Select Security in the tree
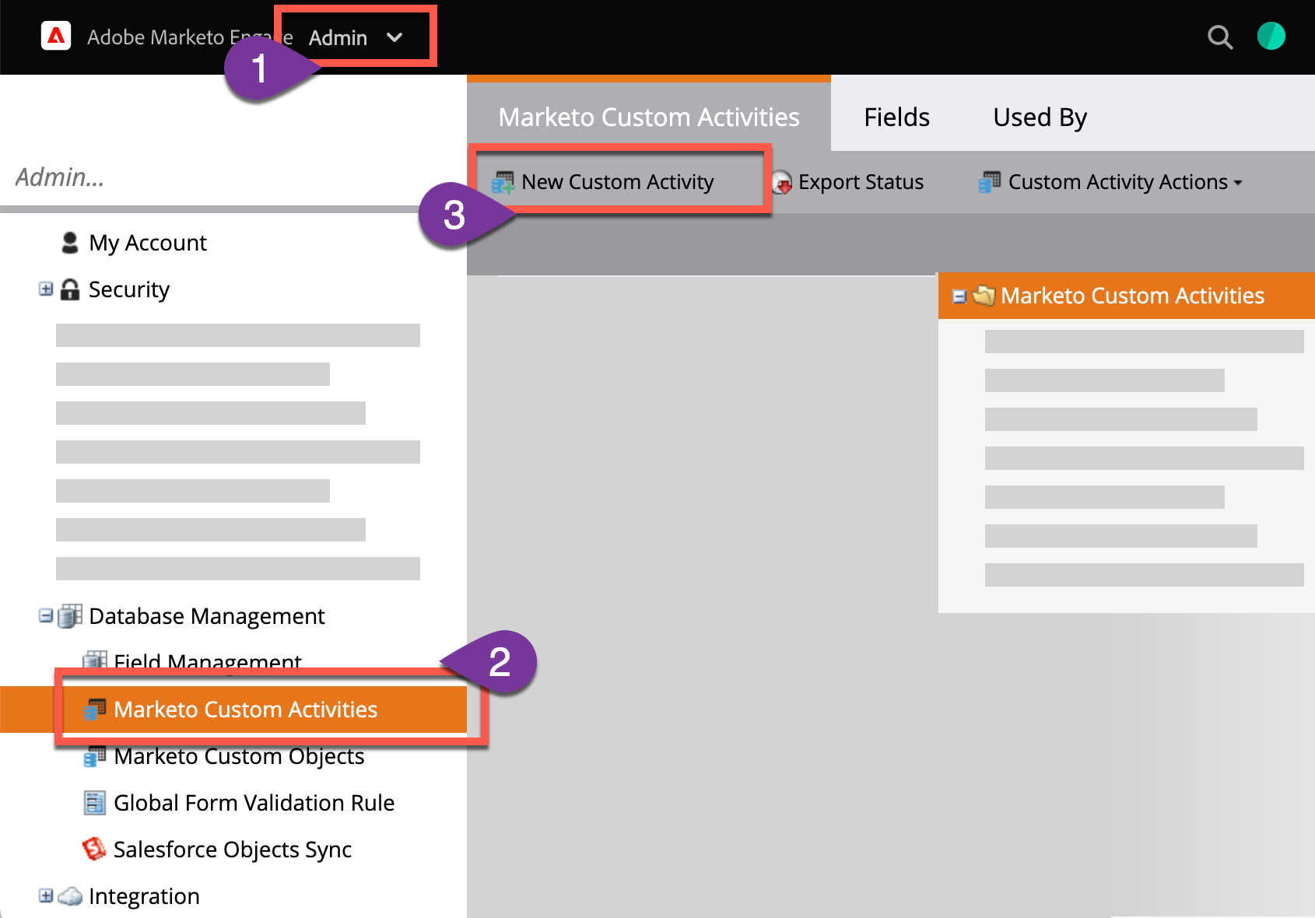Screen dimensions: 1315x918 click(129, 289)
